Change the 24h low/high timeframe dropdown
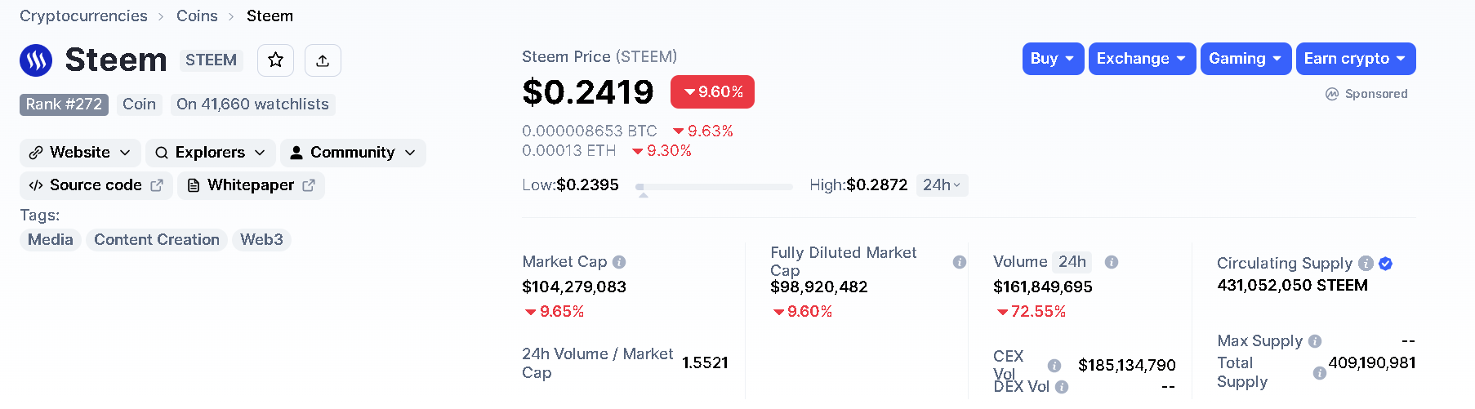1475x409 pixels. (942, 185)
